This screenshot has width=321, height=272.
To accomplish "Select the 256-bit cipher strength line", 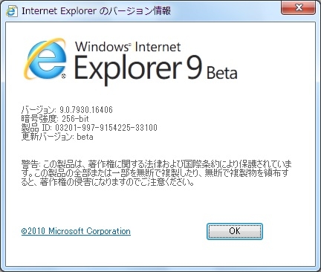I will coord(55,119).
